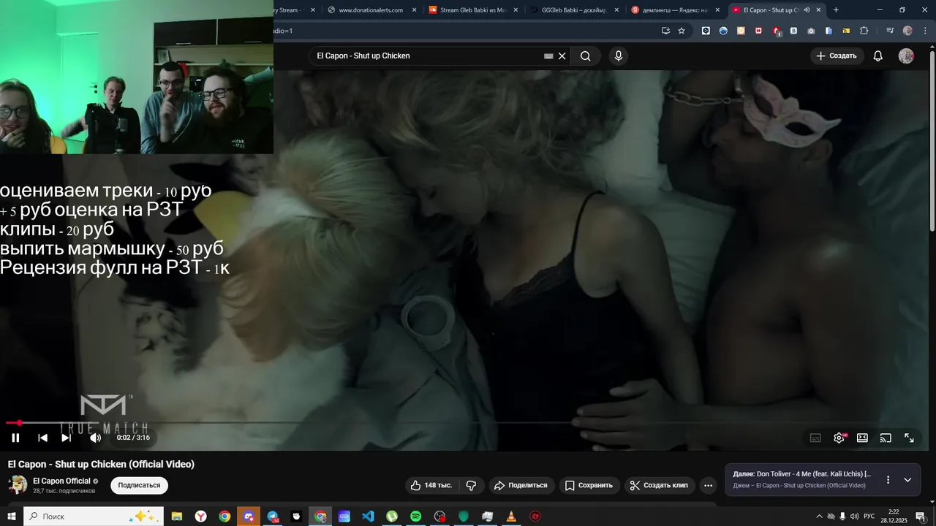Clear the YouTube search field
Screen dimensions: 936x526
[x=562, y=56]
